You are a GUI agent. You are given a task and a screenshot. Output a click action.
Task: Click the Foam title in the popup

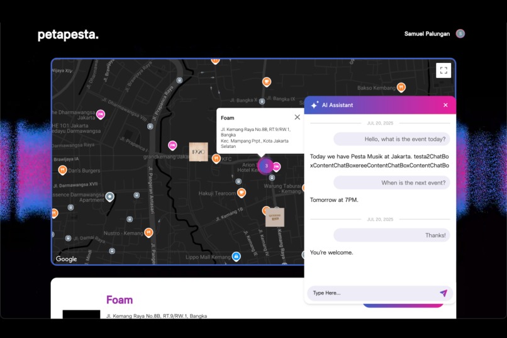(x=227, y=118)
